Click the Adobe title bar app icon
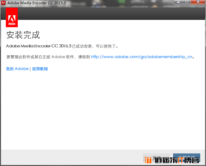This screenshot has width=206, height=166. point(3,3)
